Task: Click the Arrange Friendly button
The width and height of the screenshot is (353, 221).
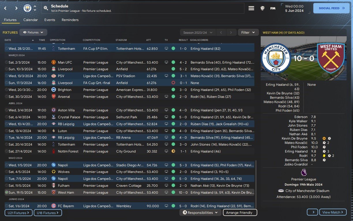Action: (240, 213)
